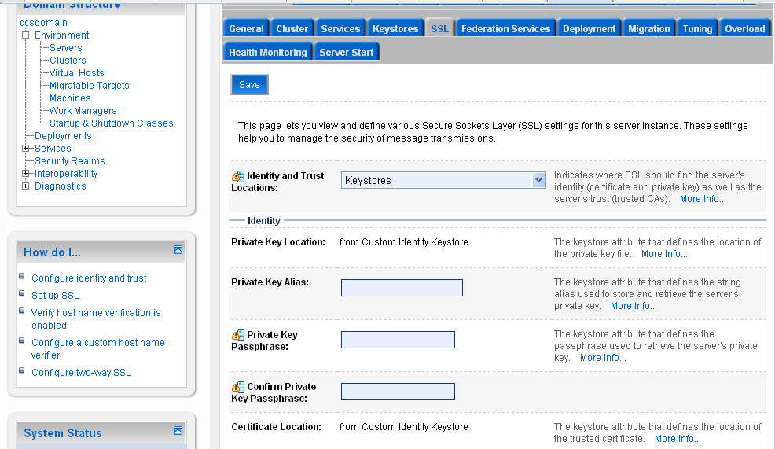Click the Confirm Private Key Passphrase field

click(398, 392)
